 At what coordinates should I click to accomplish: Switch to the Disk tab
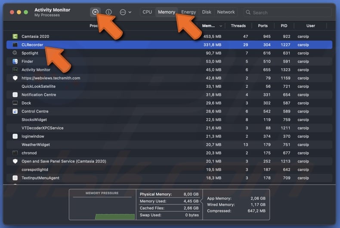coord(207,12)
